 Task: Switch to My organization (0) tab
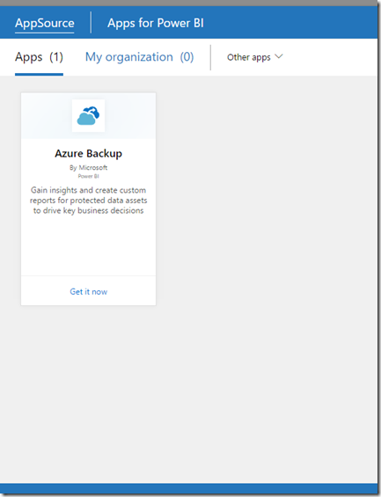[140, 57]
